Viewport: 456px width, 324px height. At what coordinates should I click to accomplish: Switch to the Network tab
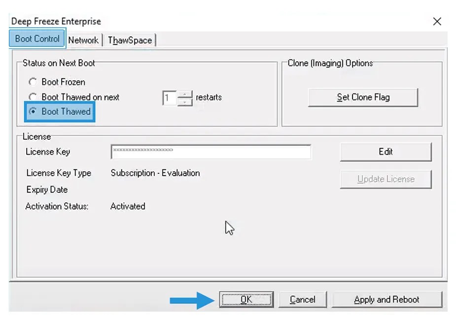(83, 40)
